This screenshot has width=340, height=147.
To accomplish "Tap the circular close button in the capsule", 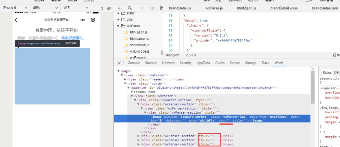I will 93,20.
